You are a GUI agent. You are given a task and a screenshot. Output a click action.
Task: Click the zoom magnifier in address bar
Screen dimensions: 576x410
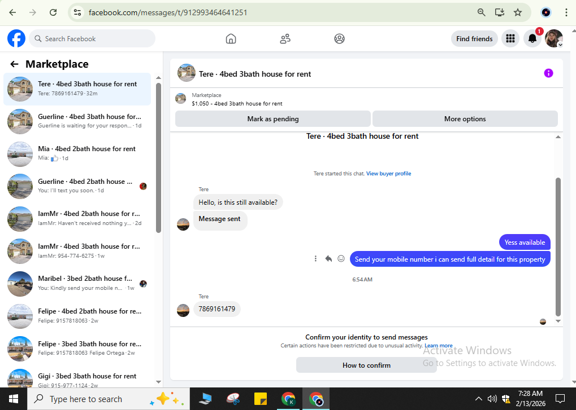coord(481,12)
